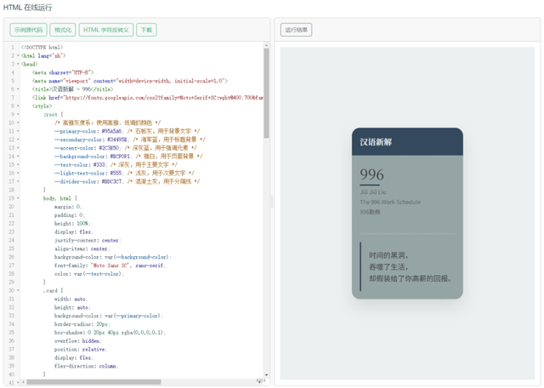
Task: Click the color: var(--text-color) line
Action: click(x=89, y=274)
